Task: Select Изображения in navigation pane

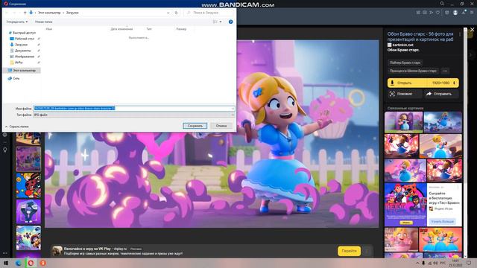Action: pyautogui.click(x=25, y=57)
